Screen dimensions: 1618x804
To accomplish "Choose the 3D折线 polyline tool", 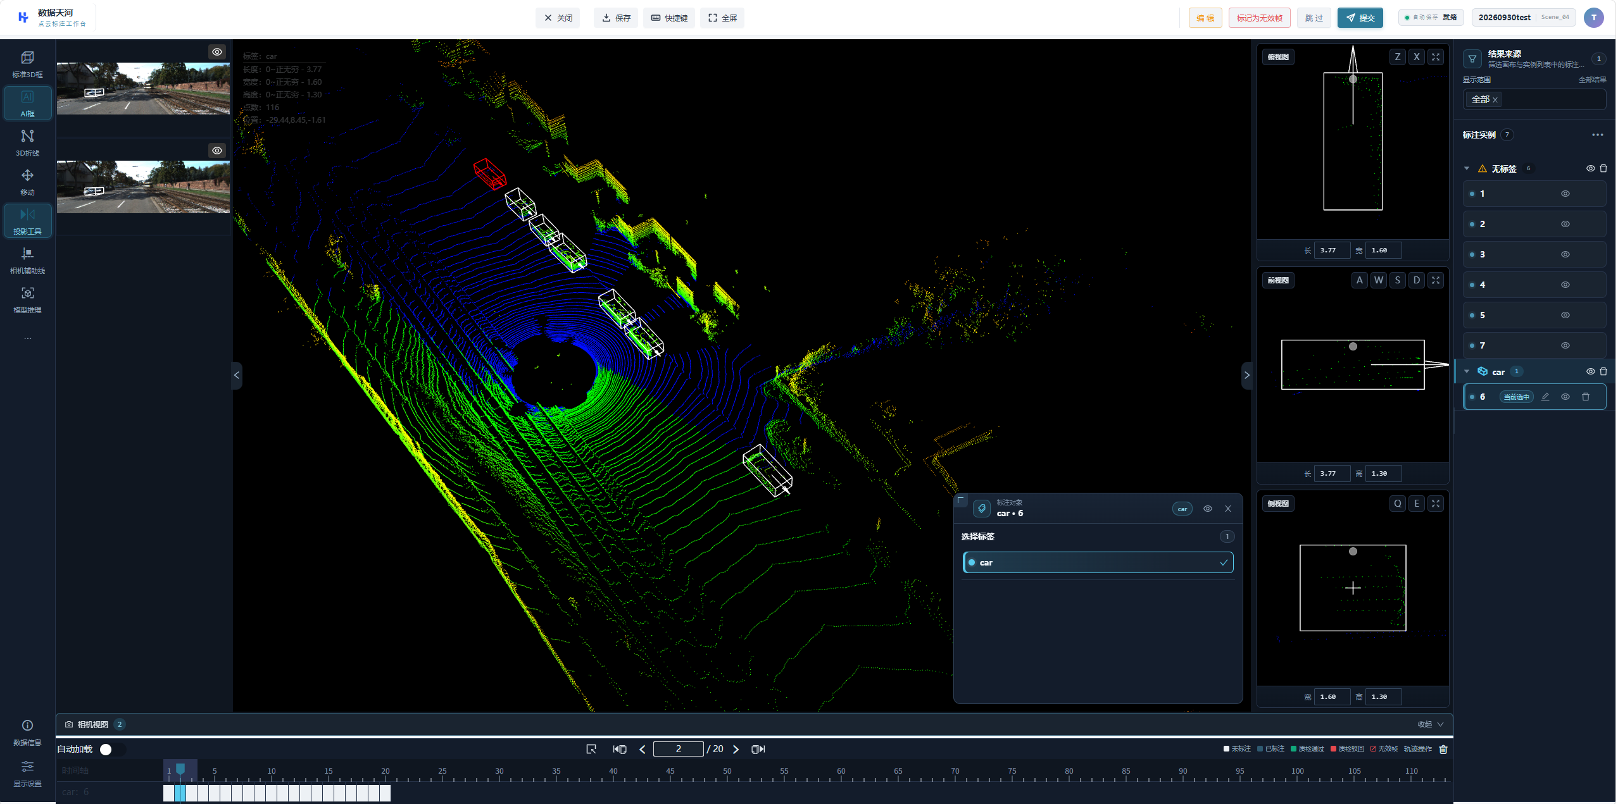I will (27, 143).
